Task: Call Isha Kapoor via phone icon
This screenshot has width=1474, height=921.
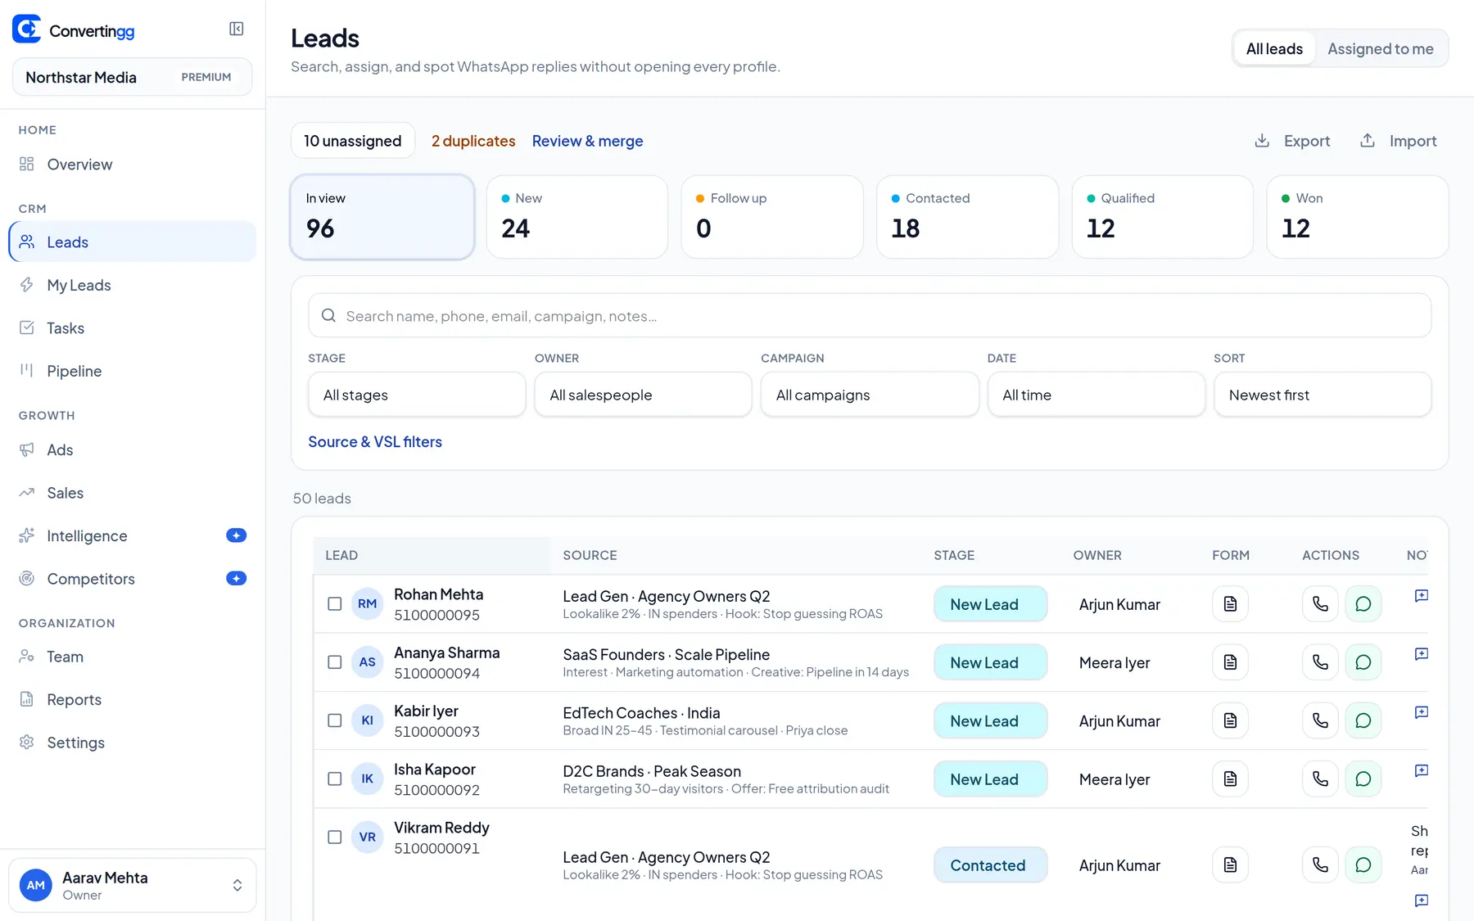Action: (x=1320, y=779)
